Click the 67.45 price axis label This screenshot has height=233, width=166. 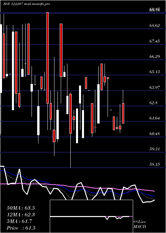[x=155, y=41]
